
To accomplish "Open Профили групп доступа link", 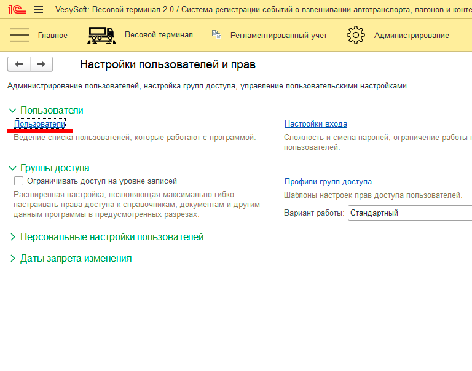I will coord(328,182).
